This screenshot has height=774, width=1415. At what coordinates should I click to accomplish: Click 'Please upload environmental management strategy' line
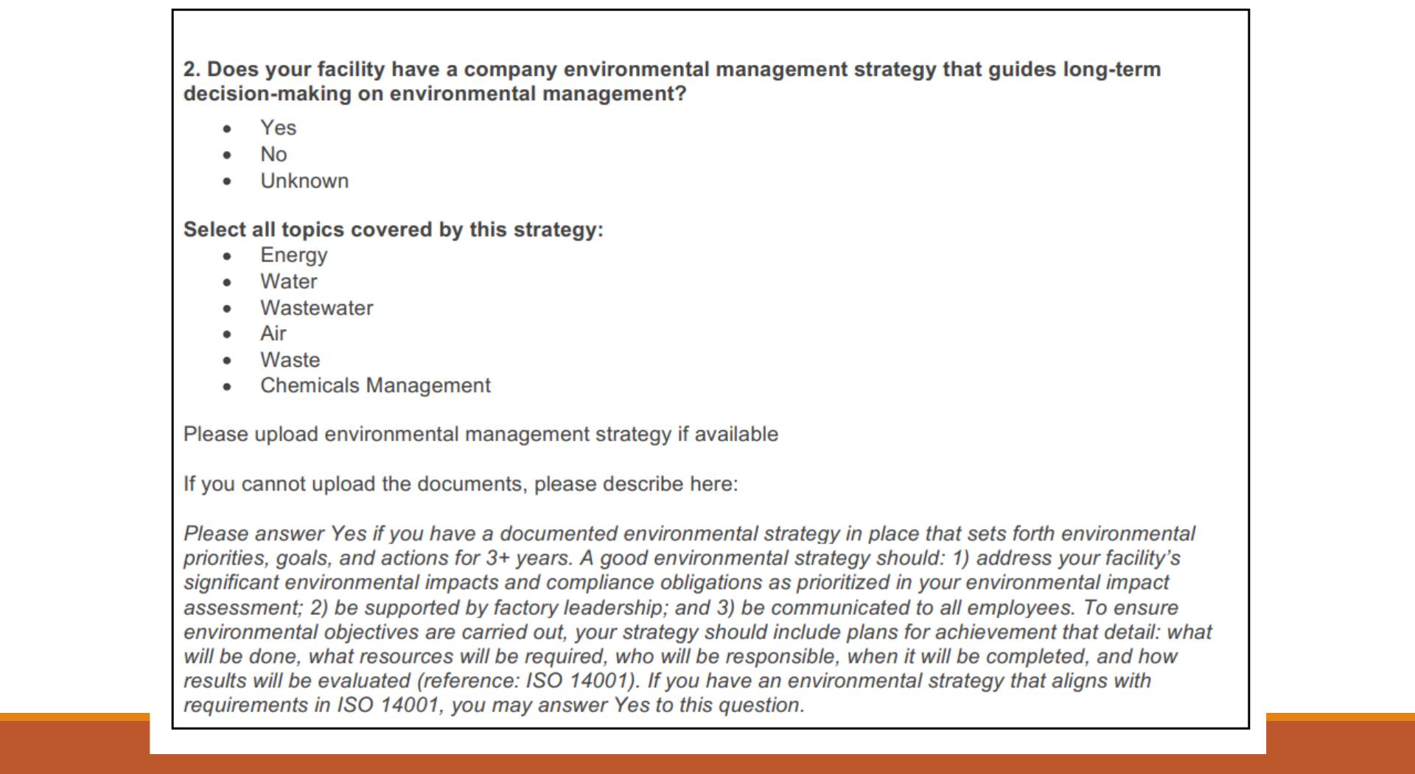click(x=481, y=435)
